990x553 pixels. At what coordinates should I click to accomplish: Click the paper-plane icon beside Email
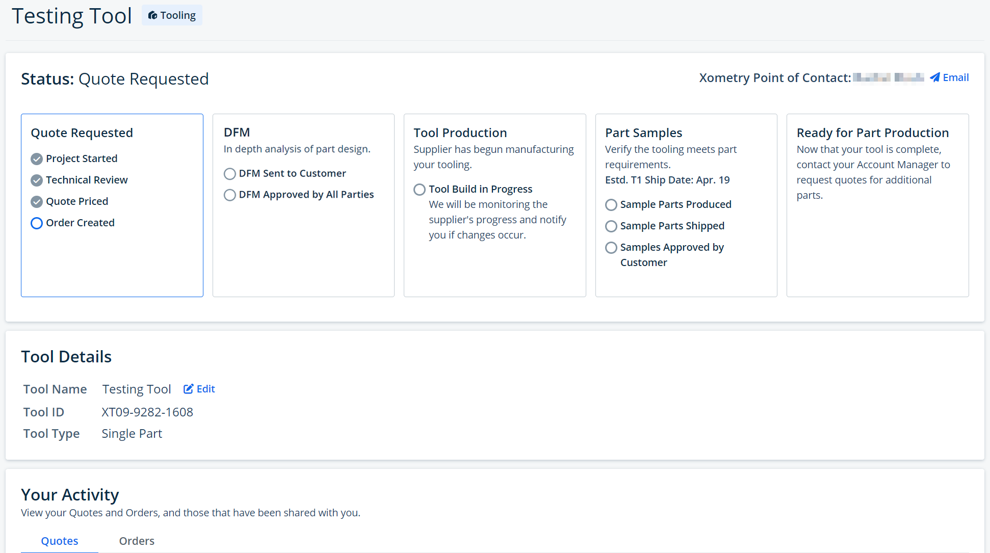click(x=934, y=77)
